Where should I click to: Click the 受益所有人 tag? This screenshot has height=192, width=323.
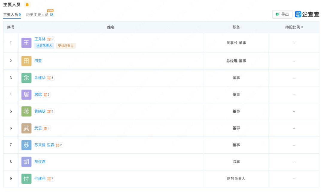point(65,46)
